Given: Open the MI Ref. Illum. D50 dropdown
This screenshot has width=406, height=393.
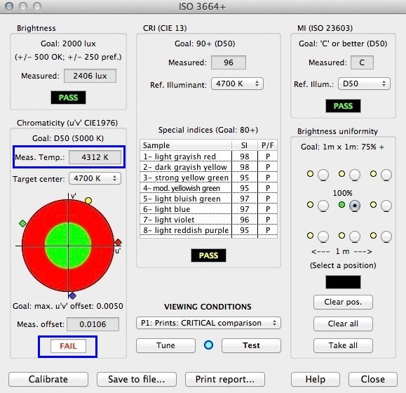Looking at the screenshot, I should (364, 84).
